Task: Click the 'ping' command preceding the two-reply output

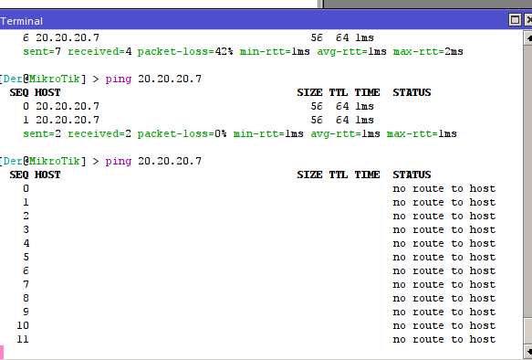Action: tap(119, 79)
